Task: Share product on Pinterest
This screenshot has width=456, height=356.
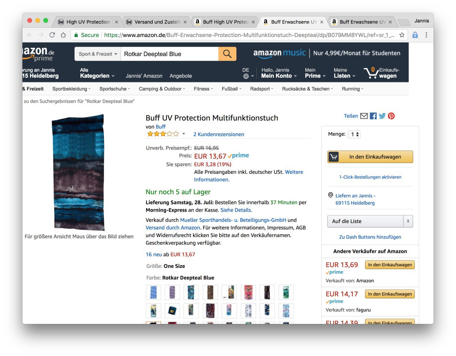Action: 391,116
